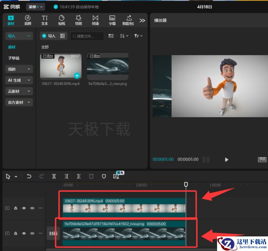Expand the 云素材 sidebar section

click(19, 91)
